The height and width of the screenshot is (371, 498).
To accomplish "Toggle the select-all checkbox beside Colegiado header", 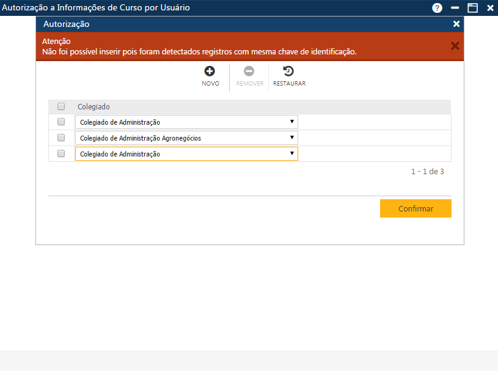I will [x=61, y=106].
